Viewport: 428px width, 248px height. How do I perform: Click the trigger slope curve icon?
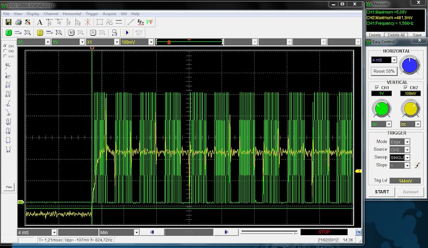click(417, 165)
